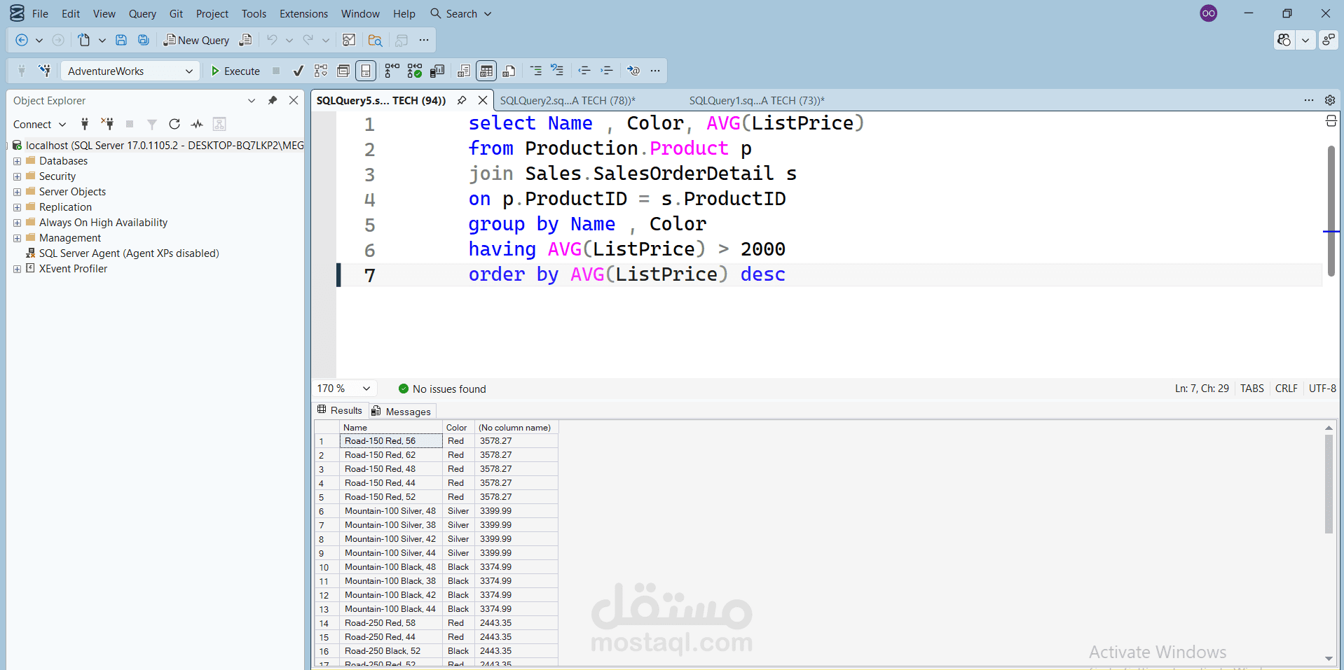Refresh the Object Explorer tree
Viewport: 1344px width, 670px height.
[174, 124]
